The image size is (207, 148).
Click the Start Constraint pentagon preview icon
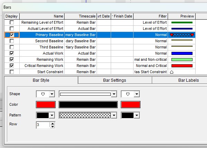click(x=171, y=72)
